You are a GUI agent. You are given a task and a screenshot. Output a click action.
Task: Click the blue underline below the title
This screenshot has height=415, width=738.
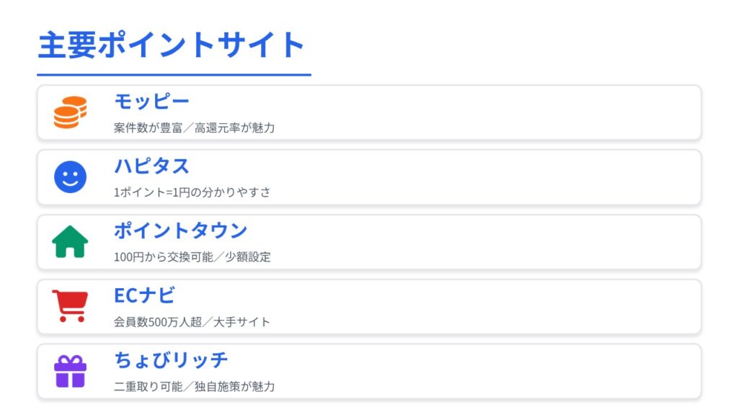(x=174, y=74)
